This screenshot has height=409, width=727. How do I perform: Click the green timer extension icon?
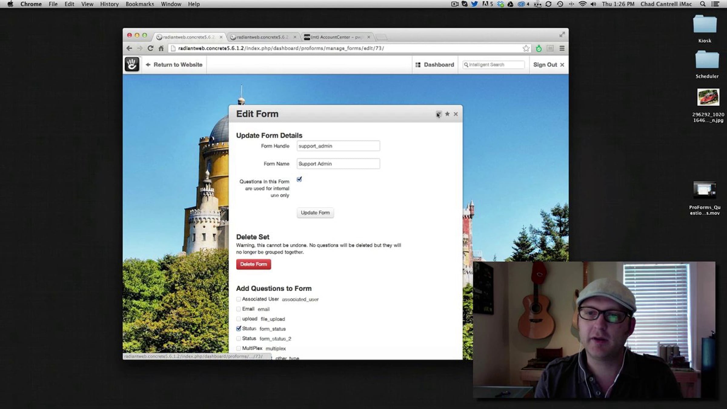pyautogui.click(x=539, y=48)
